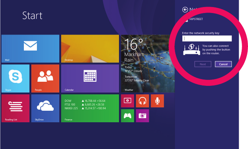Viewport: 248px width, 149px height.
Task: Open the Calendar tile
Action: pos(90,78)
